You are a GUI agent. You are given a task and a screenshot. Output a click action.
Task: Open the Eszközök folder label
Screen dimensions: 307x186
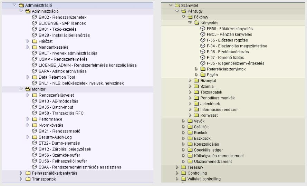(202, 138)
